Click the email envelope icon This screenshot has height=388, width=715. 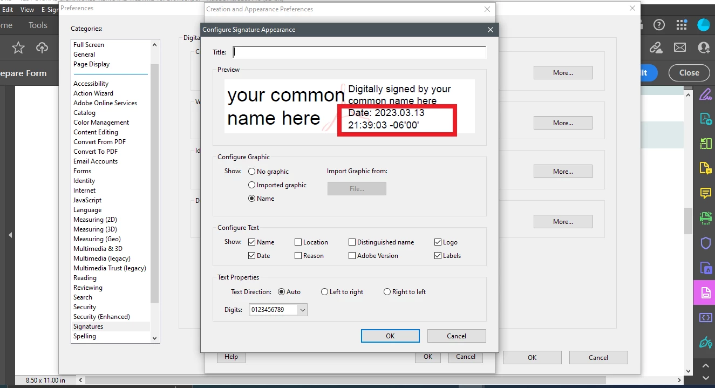tap(680, 48)
